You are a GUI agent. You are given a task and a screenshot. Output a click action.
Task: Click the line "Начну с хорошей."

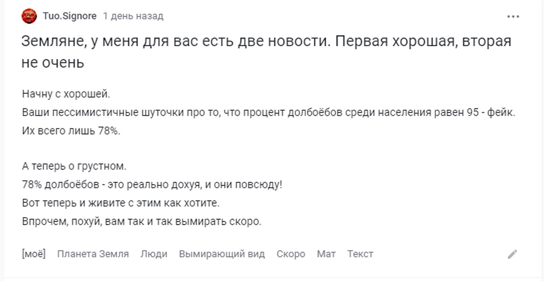click(66, 94)
